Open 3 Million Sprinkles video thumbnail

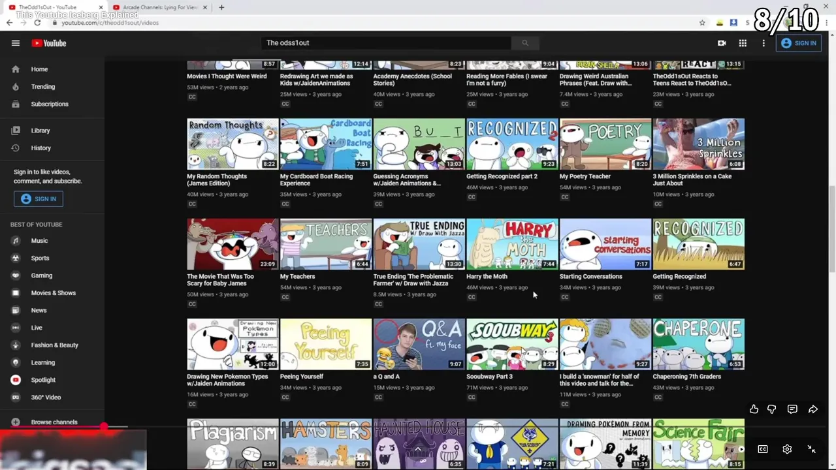698,144
